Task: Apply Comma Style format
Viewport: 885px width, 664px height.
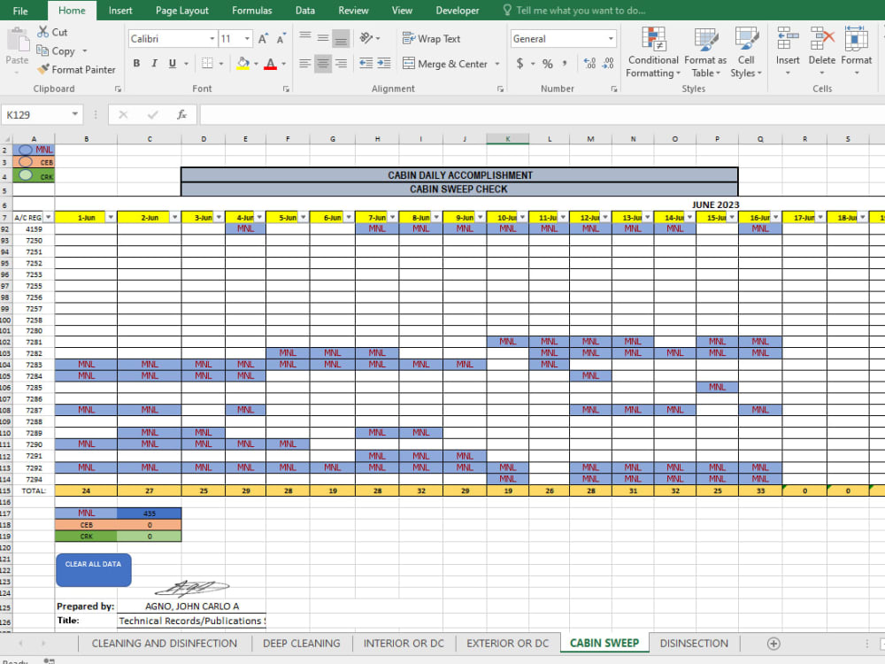Action: pos(565,63)
